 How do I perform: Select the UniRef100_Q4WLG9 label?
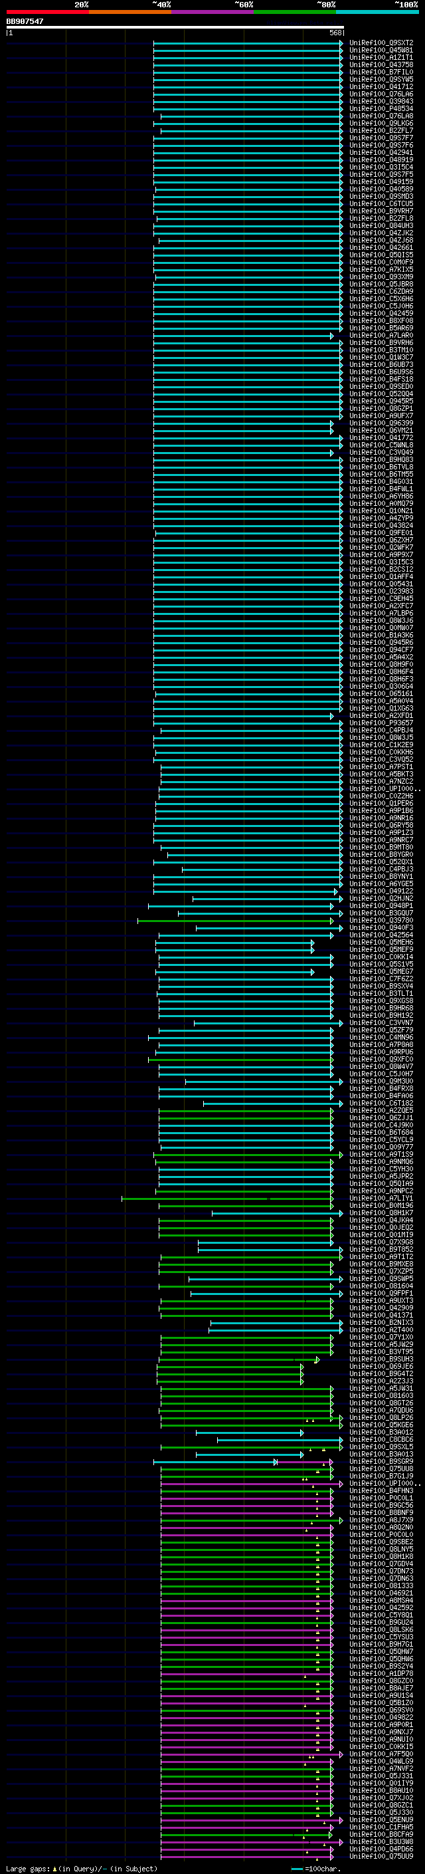(x=381, y=1760)
